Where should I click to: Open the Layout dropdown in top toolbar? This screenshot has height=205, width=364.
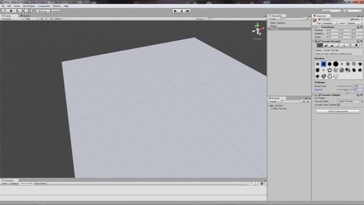pyautogui.click(x=353, y=11)
